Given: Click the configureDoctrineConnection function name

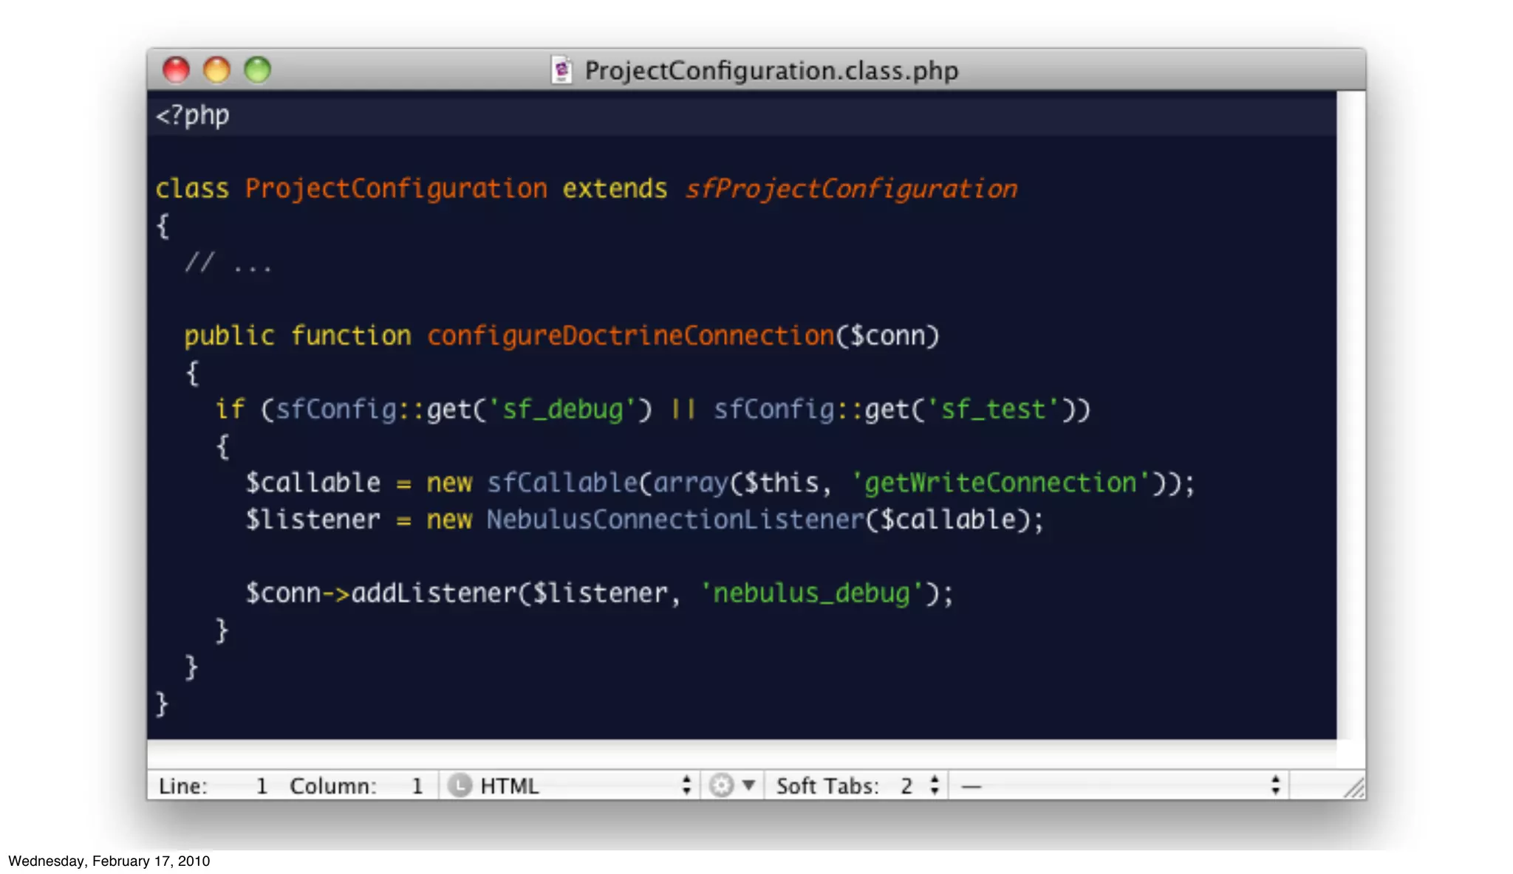Looking at the screenshot, I should point(631,336).
